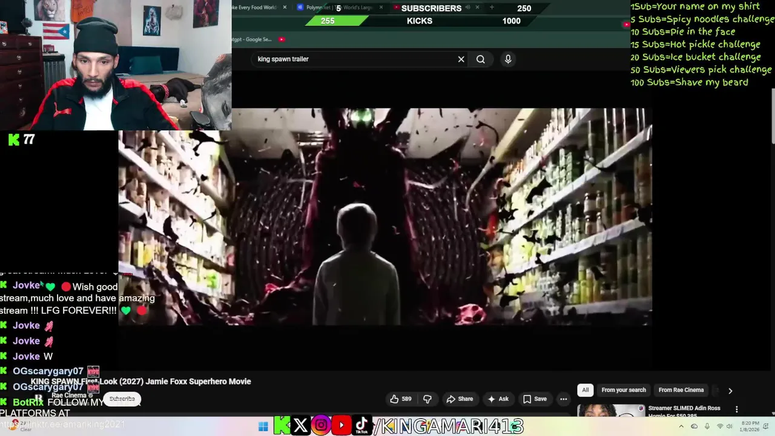Select the 'From your search' chip

[624, 391]
